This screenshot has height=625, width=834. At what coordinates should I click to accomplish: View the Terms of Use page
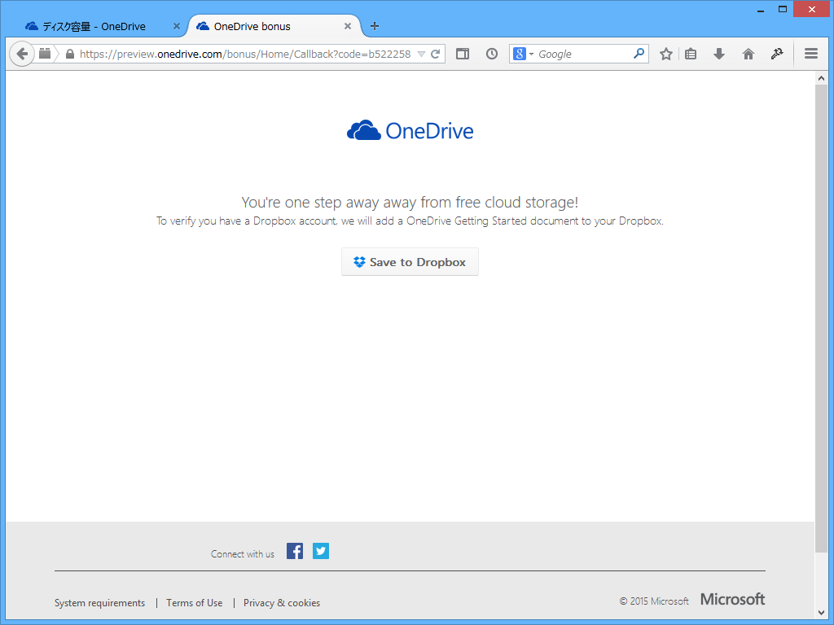(x=194, y=602)
